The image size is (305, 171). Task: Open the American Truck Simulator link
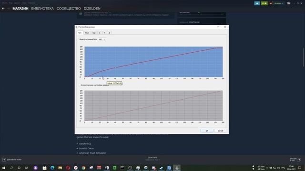[x=92, y=153]
